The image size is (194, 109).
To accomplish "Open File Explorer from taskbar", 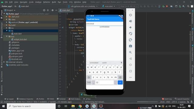I will (73, 106).
